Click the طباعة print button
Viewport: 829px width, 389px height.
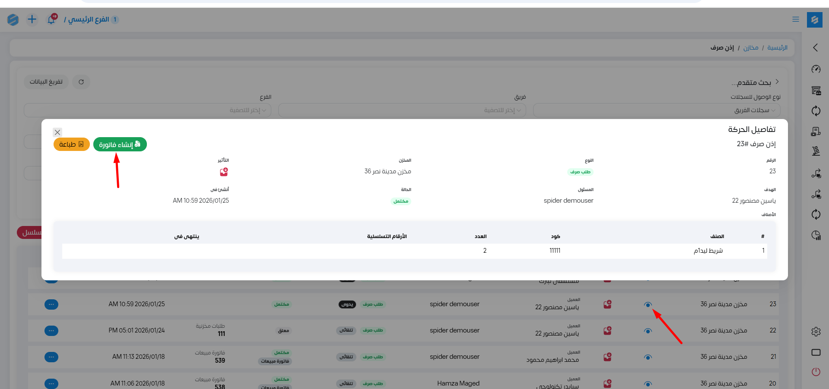tap(71, 144)
